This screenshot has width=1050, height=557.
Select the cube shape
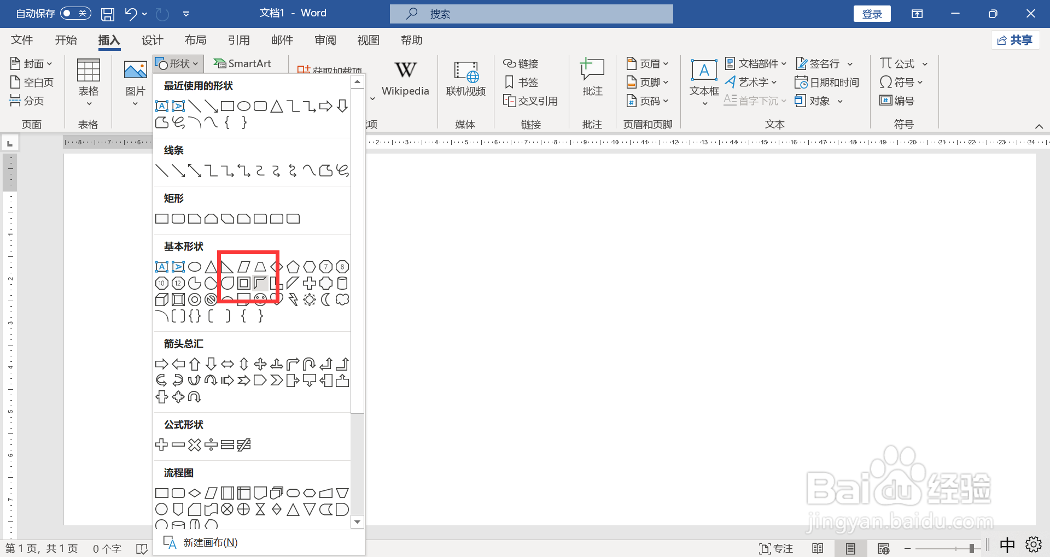(x=162, y=300)
